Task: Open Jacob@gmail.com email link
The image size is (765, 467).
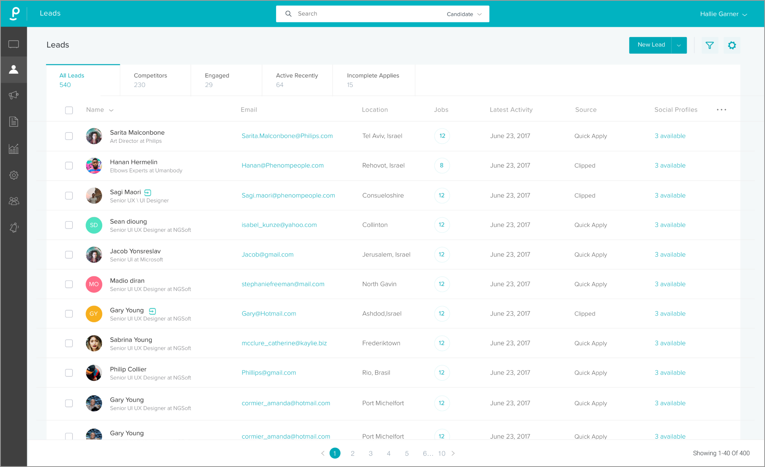Action: 267,254
